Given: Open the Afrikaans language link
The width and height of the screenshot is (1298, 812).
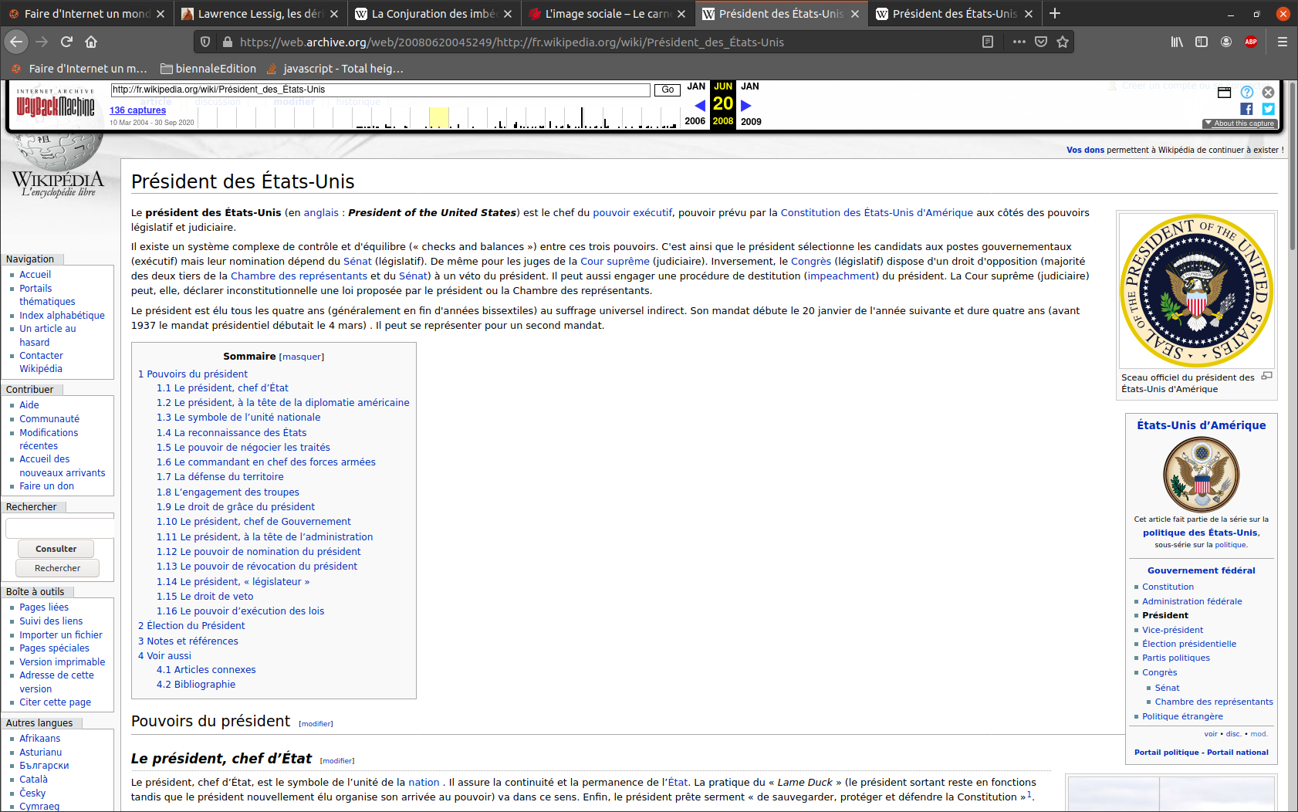Looking at the screenshot, I should click(x=40, y=739).
